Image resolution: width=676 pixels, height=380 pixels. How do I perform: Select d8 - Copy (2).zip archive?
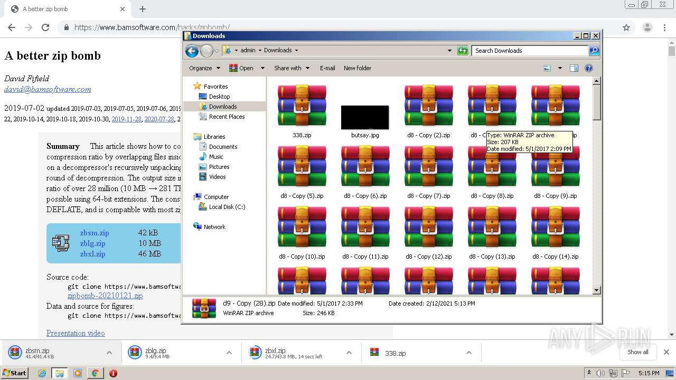point(429,112)
